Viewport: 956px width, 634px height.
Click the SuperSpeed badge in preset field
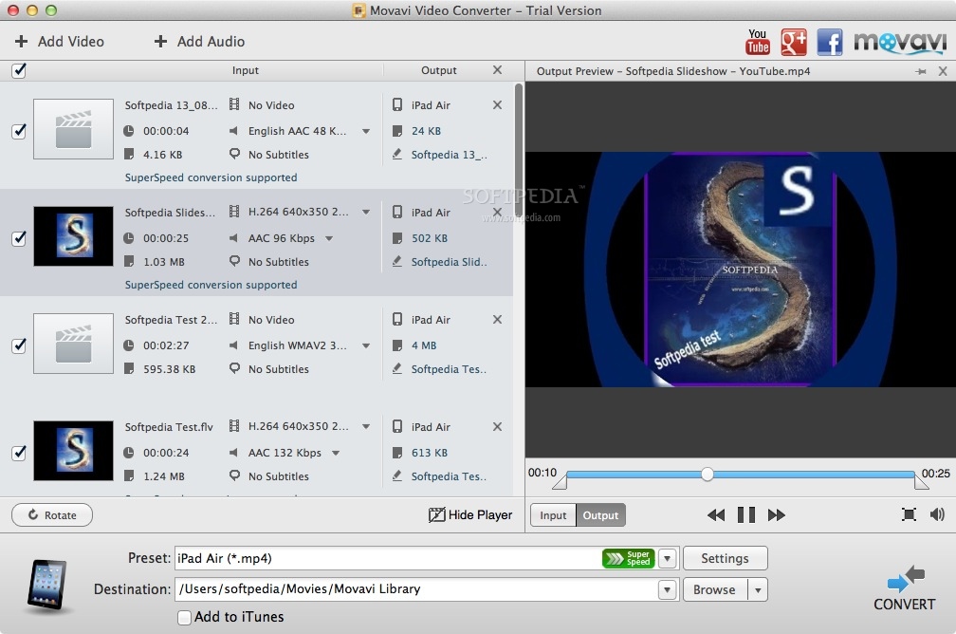point(628,558)
